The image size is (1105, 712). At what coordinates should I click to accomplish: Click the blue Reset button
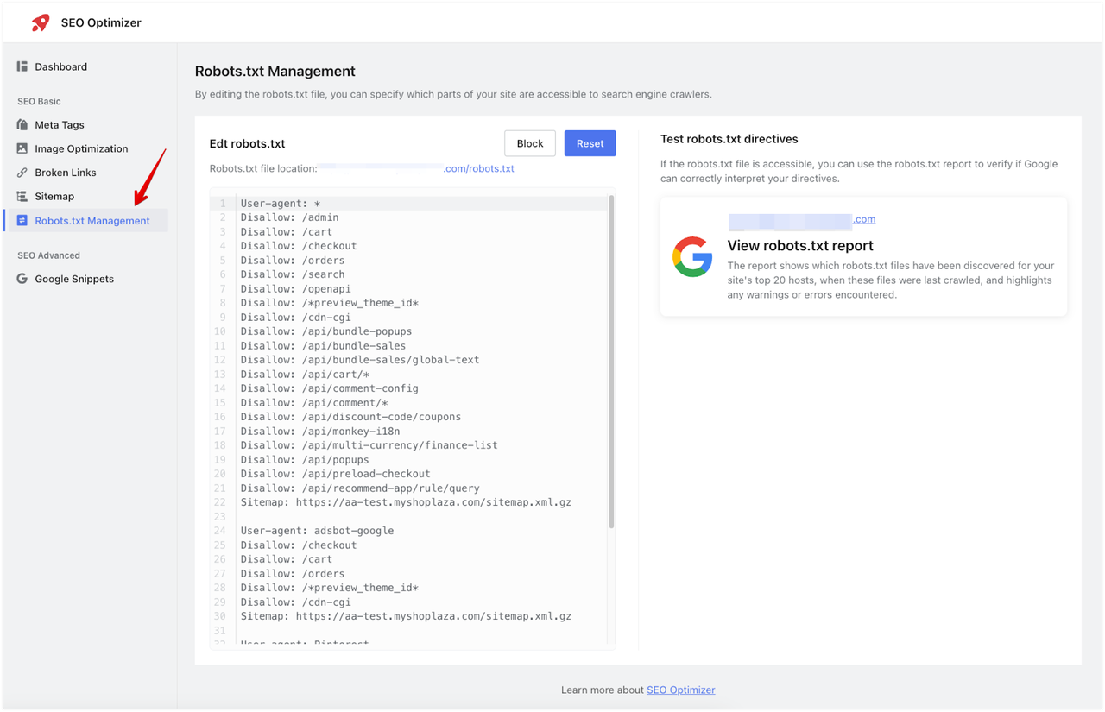590,143
